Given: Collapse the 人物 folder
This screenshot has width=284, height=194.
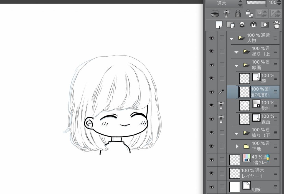Looking at the screenshot, I should pyautogui.click(x=231, y=38).
